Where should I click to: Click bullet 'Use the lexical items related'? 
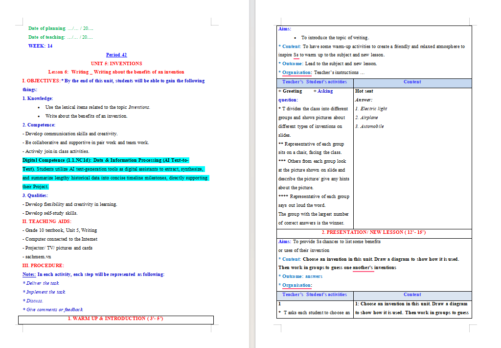97,107
